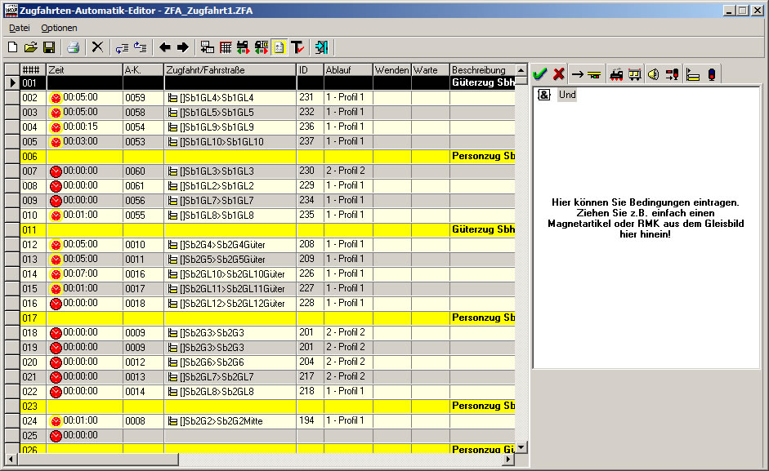769x471 pixels.
Task: Click the Zugfahrt/Fahrstraße column header
Action: click(x=230, y=70)
